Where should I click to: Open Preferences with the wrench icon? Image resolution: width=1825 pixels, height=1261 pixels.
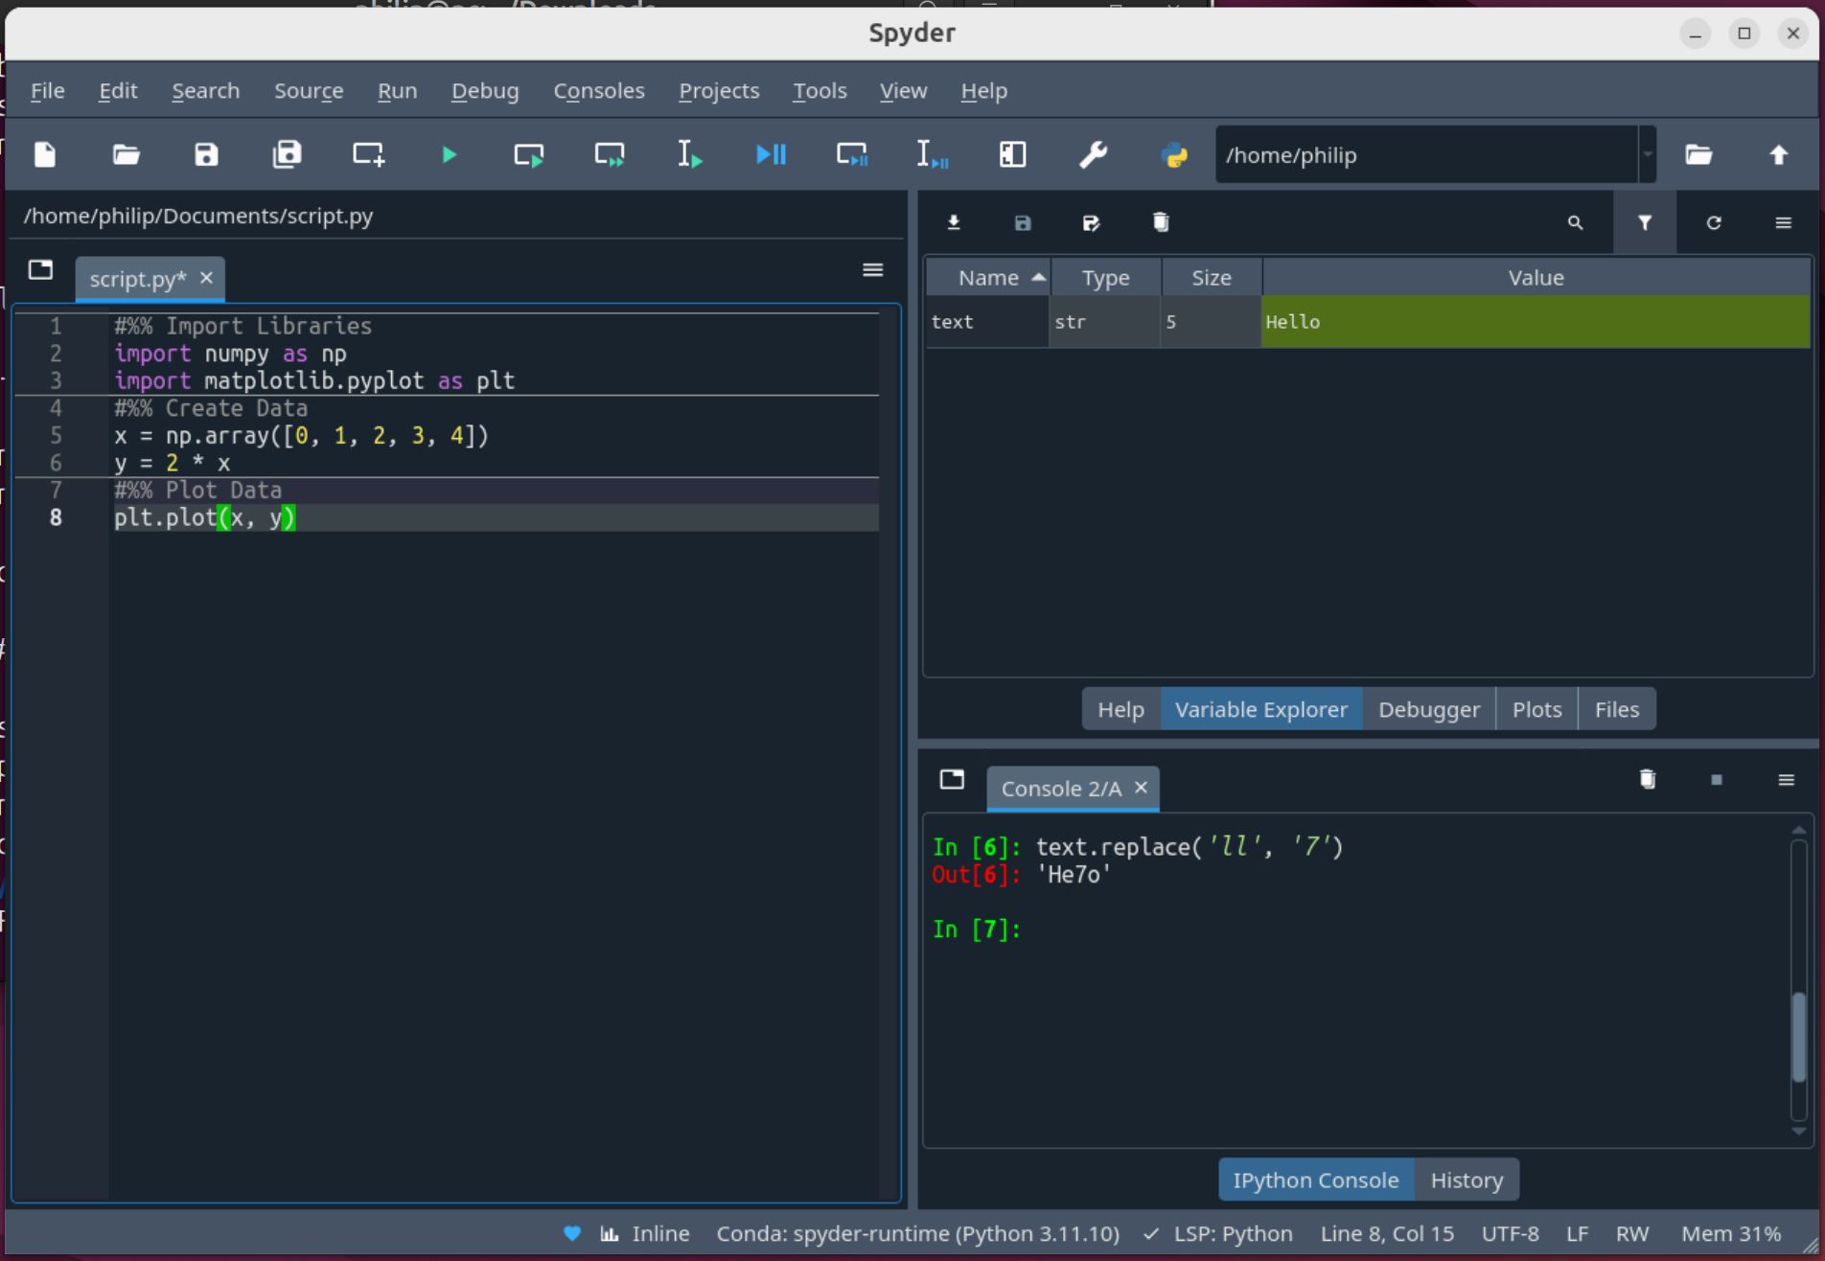[x=1093, y=154]
